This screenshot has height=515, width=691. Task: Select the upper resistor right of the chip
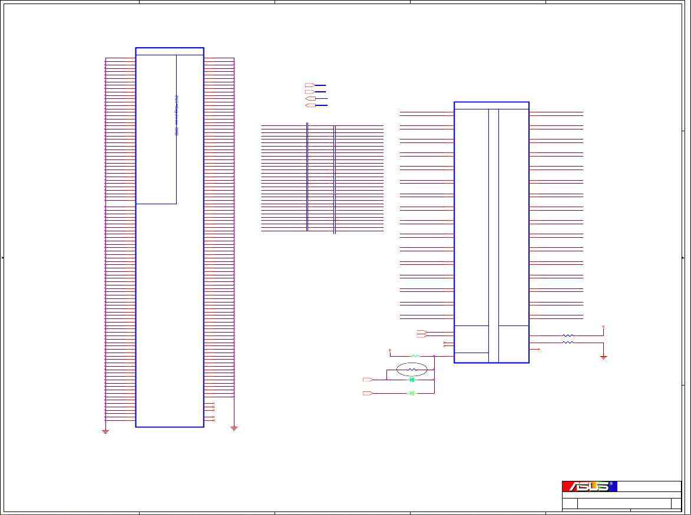pos(568,335)
